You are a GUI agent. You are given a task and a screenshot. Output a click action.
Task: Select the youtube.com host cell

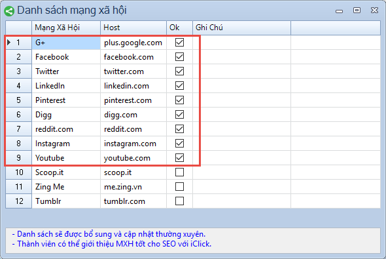coord(133,158)
